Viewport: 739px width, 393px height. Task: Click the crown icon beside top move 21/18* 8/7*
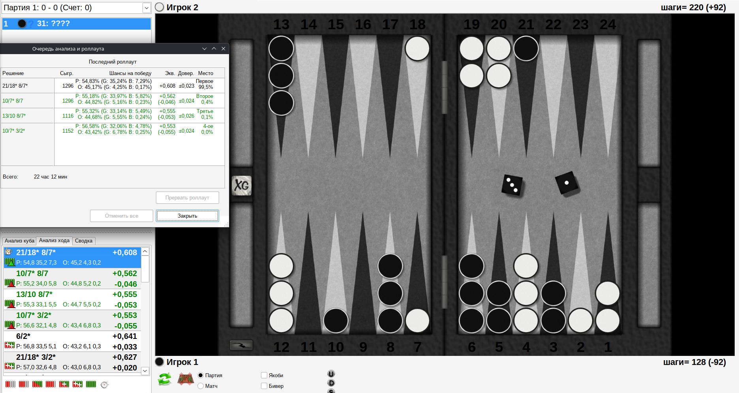tap(9, 252)
